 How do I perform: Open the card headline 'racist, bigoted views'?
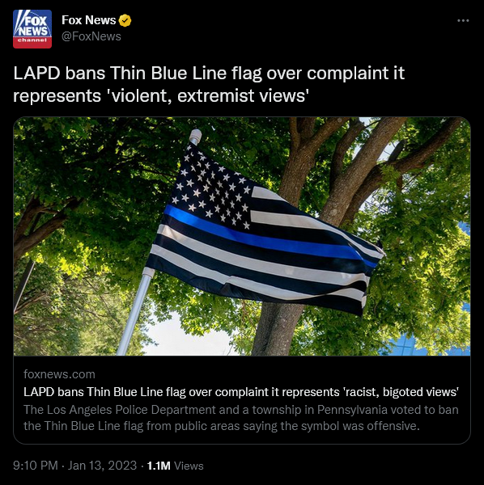[241, 392]
